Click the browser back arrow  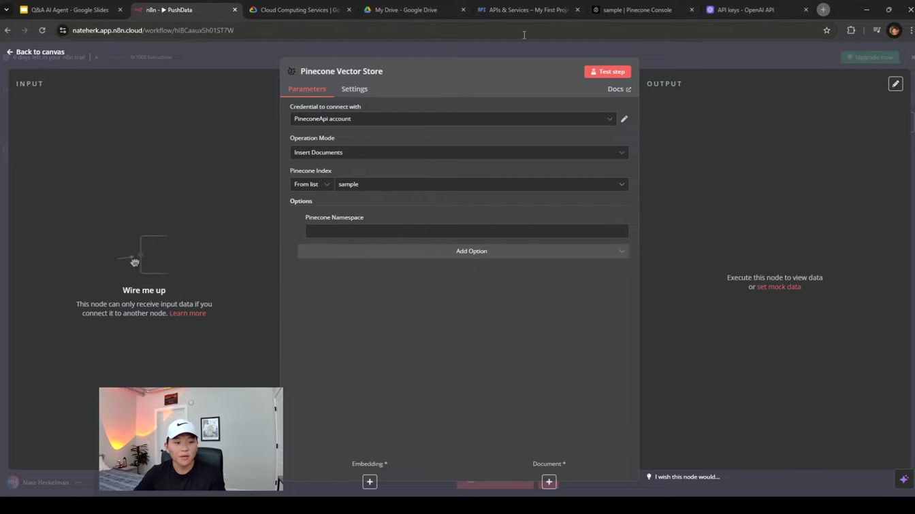click(7, 31)
